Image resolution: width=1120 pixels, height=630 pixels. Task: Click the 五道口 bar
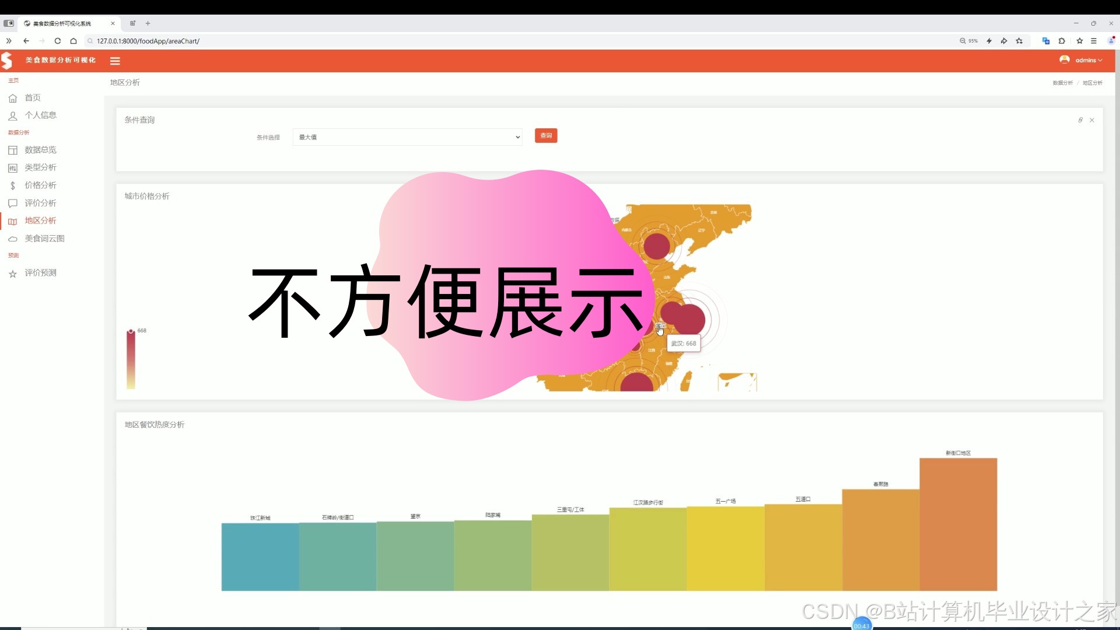coord(803,547)
